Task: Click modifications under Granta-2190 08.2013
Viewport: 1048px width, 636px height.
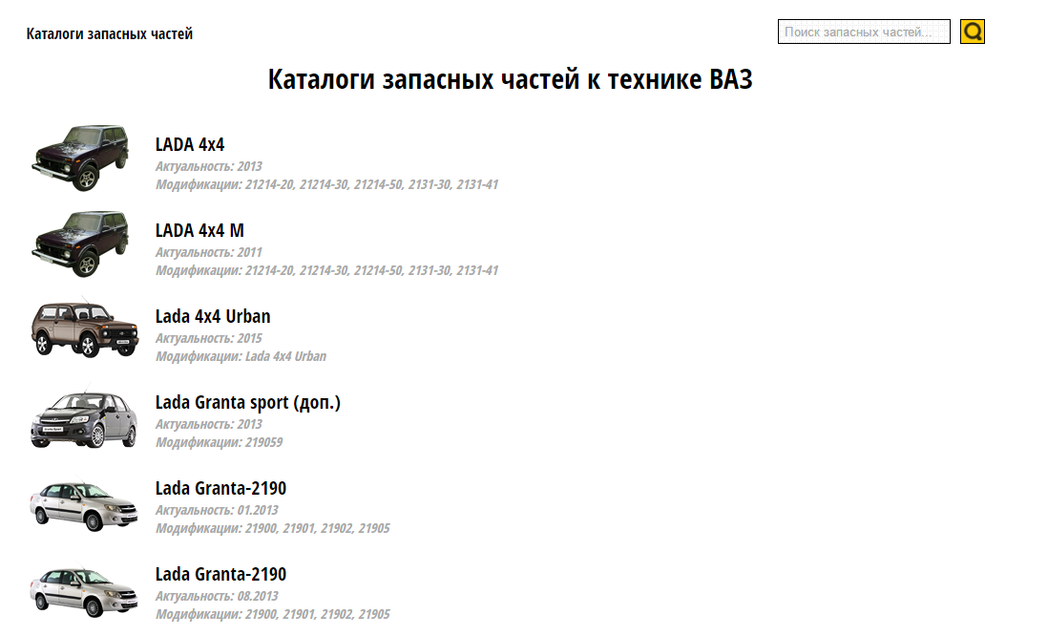Action: (x=273, y=615)
